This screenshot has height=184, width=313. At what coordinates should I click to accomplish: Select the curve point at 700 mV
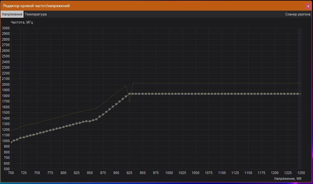11,142
